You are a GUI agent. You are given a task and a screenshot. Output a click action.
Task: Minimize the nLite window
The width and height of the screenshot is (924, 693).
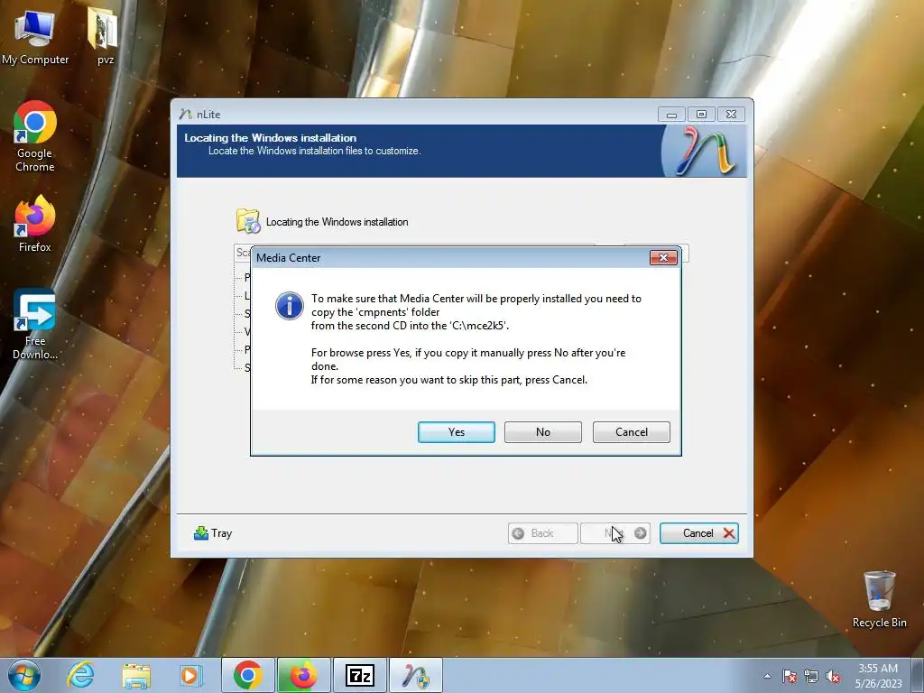(x=671, y=115)
